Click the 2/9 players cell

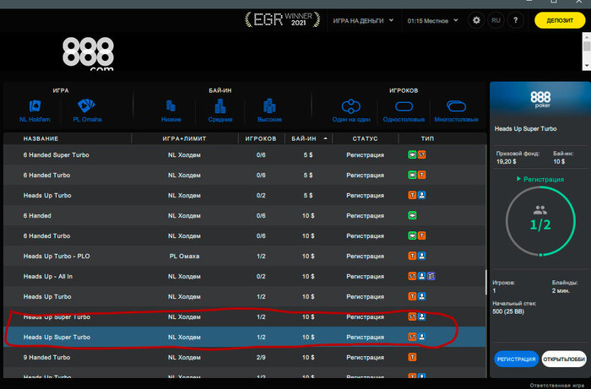[261, 358]
